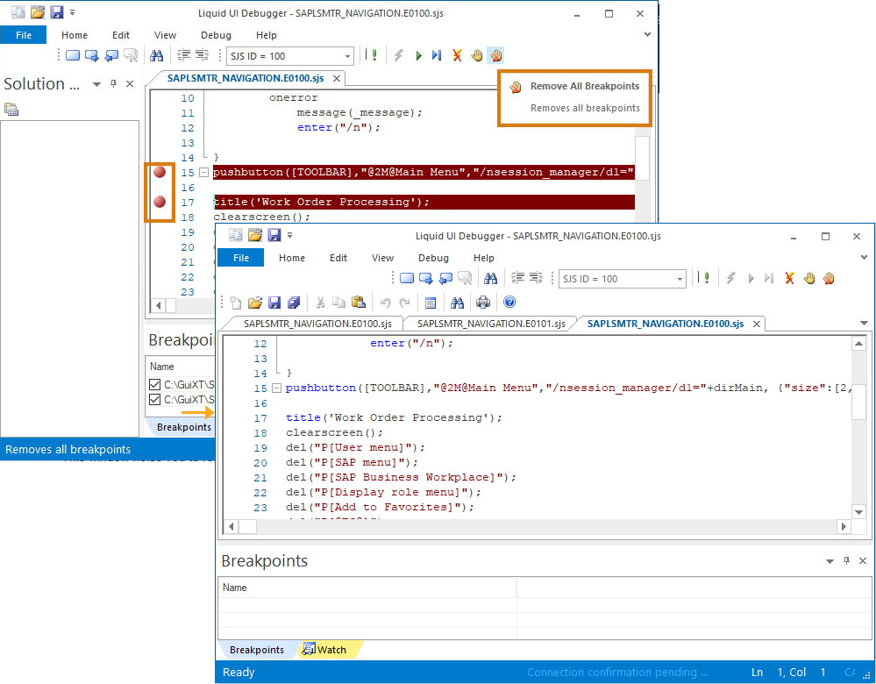Open the tab list dropdown in front window
The image size is (876, 684).
[864, 324]
